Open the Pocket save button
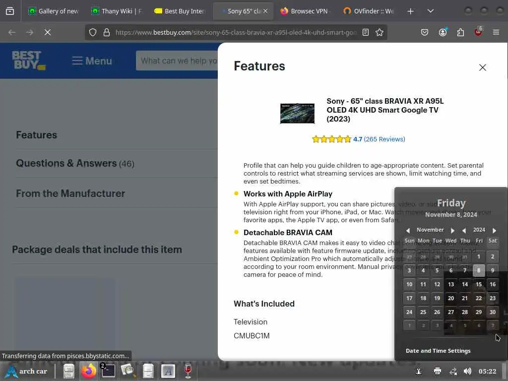 click(x=425, y=32)
